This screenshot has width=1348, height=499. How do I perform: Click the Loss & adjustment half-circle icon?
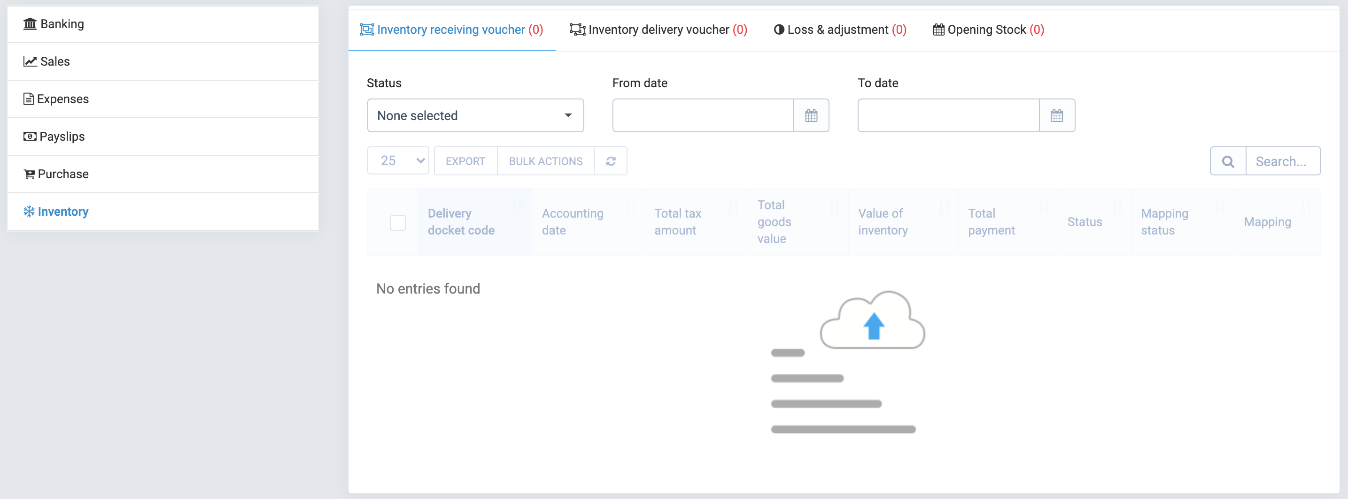(779, 30)
